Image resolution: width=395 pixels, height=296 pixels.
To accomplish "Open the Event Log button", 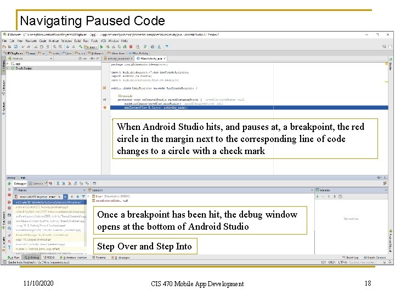I will click(x=351, y=258).
